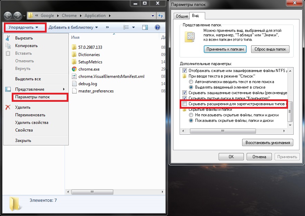Open the Упорядочить dropdown menu

click(x=23, y=27)
